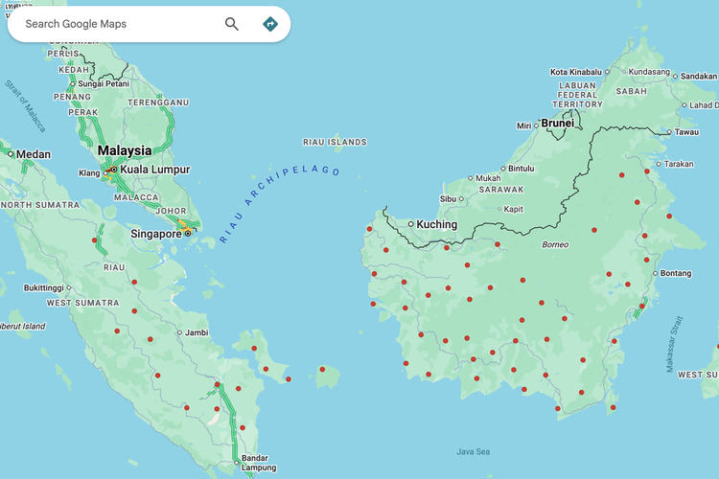
Task: Click the Kundasang town marker
Action: (624, 72)
